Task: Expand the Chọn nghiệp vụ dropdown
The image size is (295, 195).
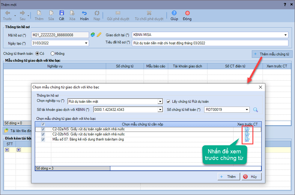Action: (x=160, y=102)
